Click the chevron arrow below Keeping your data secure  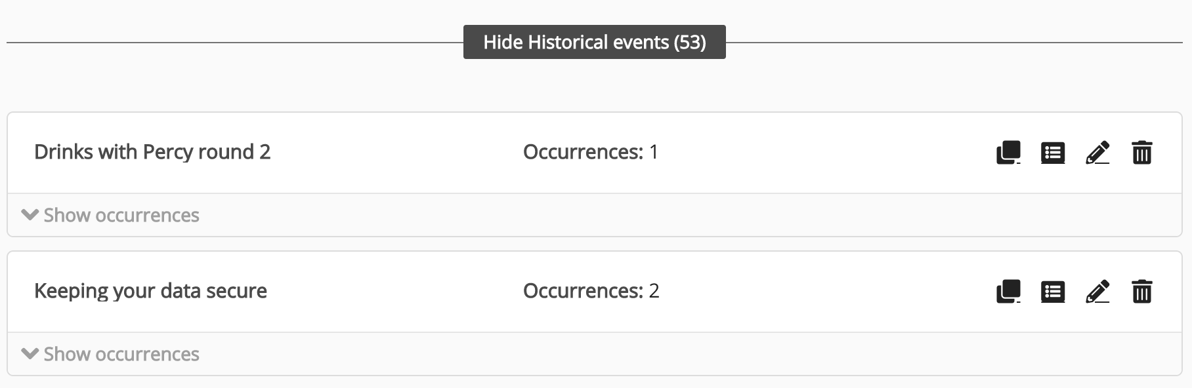point(30,354)
